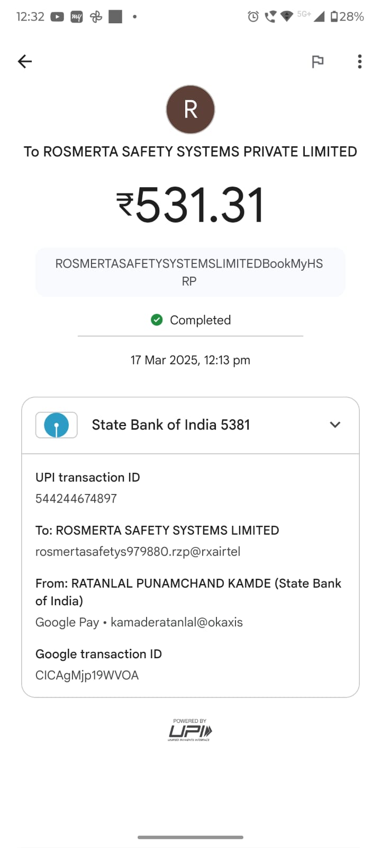Tap the brown R recipient avatar
381x848 pixels.
[x=190, y=110]
